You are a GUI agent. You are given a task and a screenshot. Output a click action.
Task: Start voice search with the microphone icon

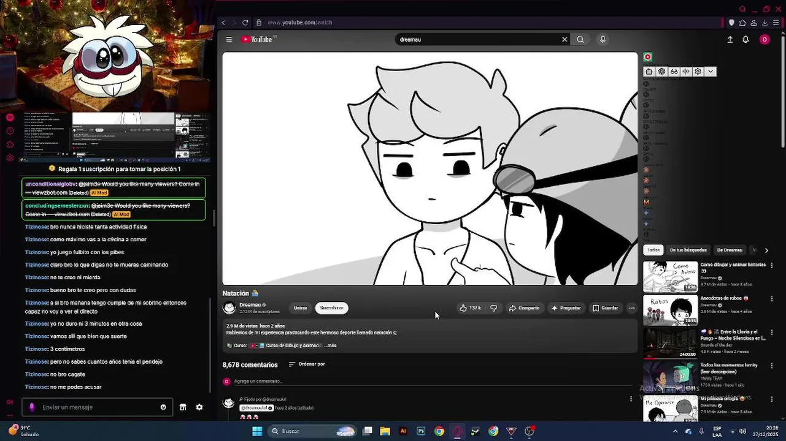point(603,39)
